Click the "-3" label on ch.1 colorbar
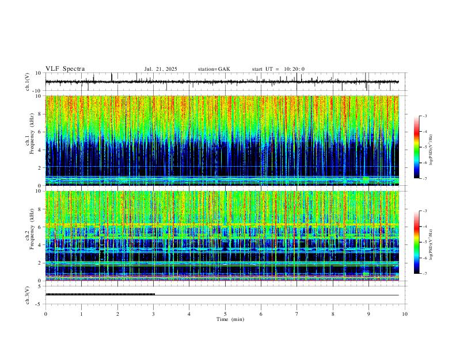 424,116
